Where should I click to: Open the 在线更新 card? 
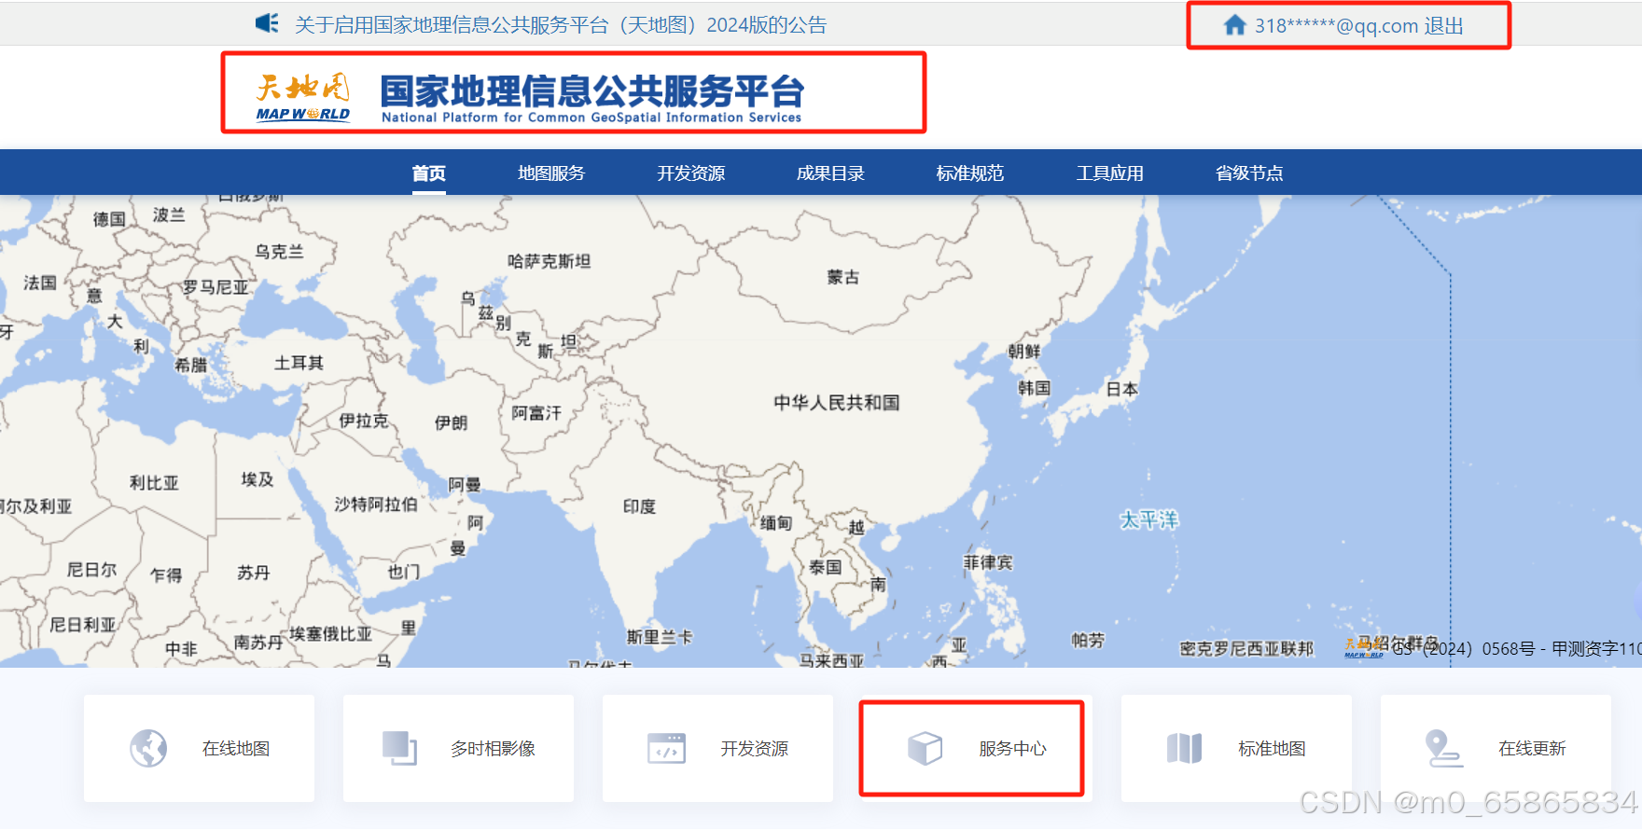pyautogui.click(x=1496, y=748)
